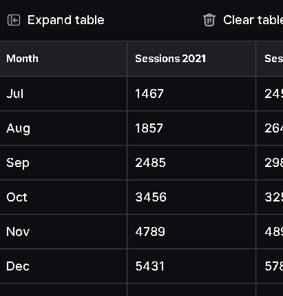283x296 pixels.
Task: Click the Expand table icon
Action: click(x=14, y=20)
